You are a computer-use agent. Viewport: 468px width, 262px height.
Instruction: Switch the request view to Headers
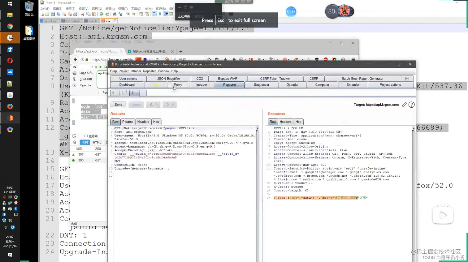pyautogui.click(x=143, y=122)
